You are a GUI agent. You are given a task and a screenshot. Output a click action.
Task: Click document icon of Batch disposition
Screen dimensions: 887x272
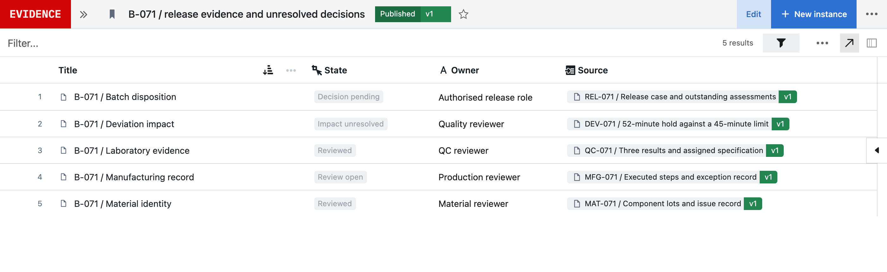coord(63,97)
